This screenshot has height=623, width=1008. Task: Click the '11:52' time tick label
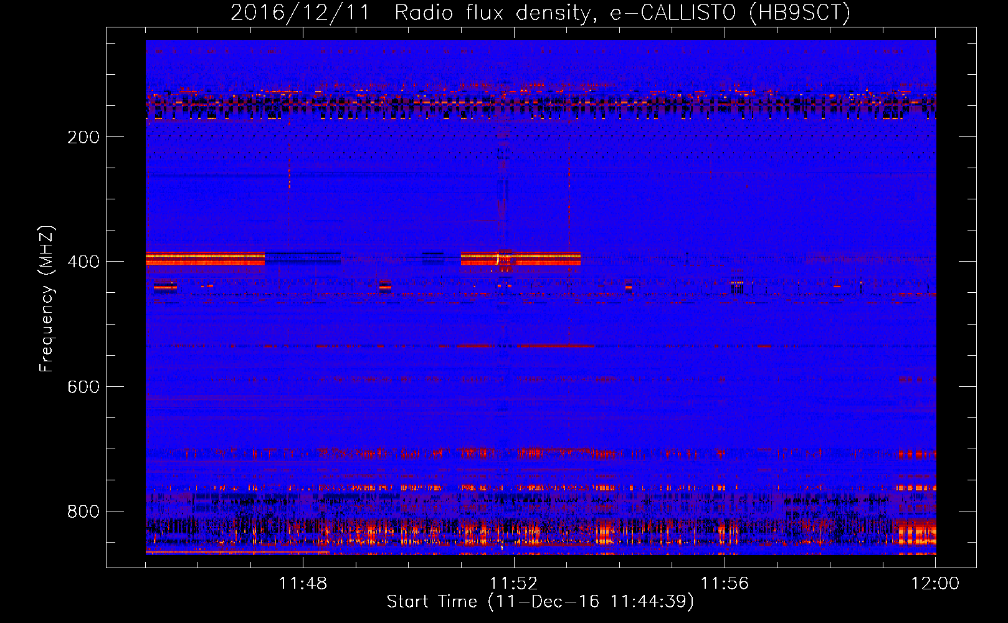[x=513, y=584]
